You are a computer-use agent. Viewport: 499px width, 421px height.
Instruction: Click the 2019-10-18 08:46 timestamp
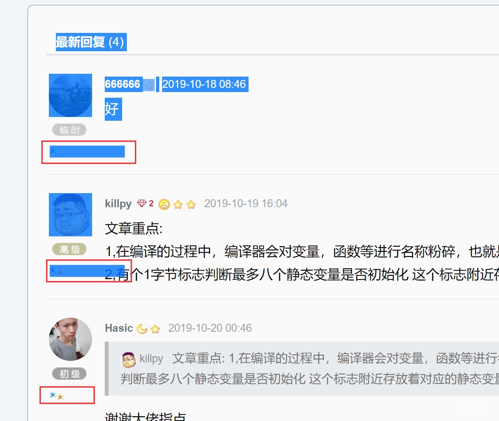pos(204,84)
